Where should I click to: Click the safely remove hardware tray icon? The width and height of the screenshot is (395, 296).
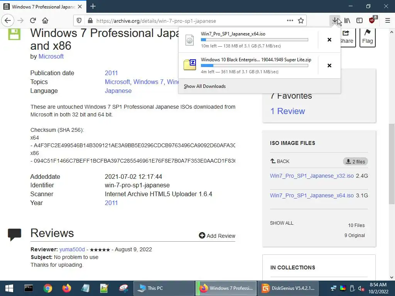tap(353, 288)
